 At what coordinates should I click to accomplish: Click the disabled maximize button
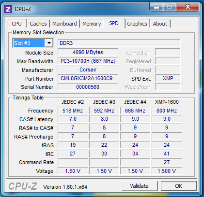coord(170,7)
